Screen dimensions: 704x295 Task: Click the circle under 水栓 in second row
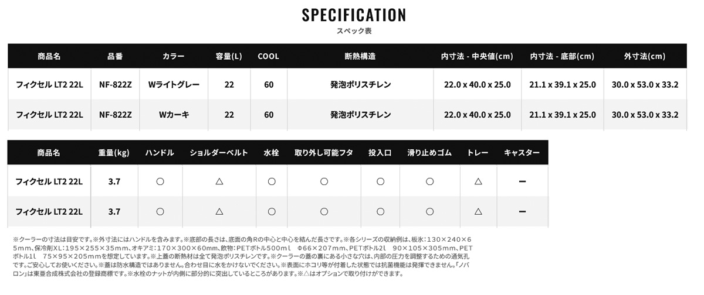272,211
